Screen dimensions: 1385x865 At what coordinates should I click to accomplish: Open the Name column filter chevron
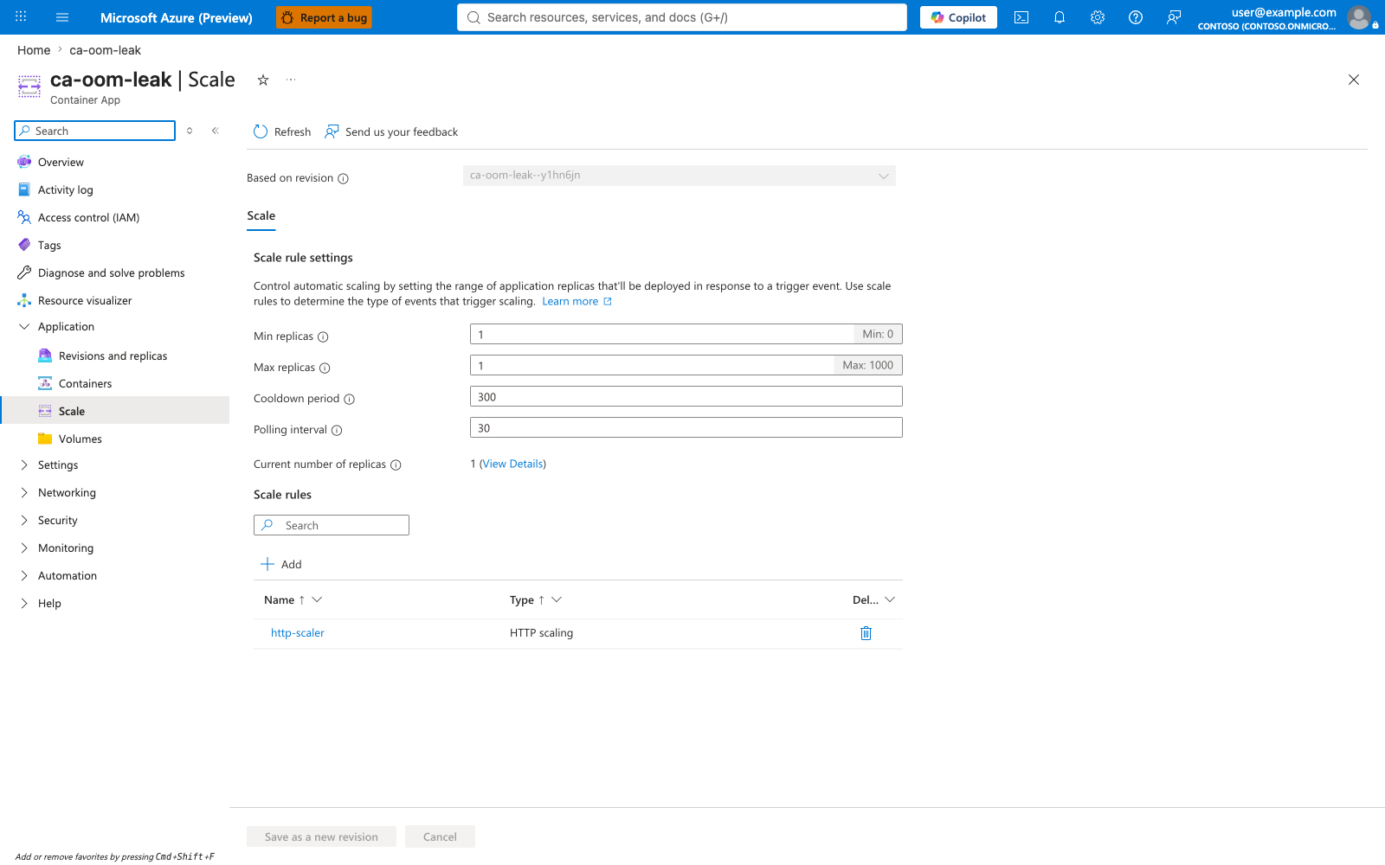coord(317,599)
